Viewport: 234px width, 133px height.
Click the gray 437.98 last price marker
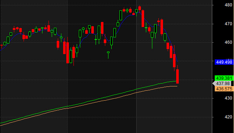[x=222, y=84]
